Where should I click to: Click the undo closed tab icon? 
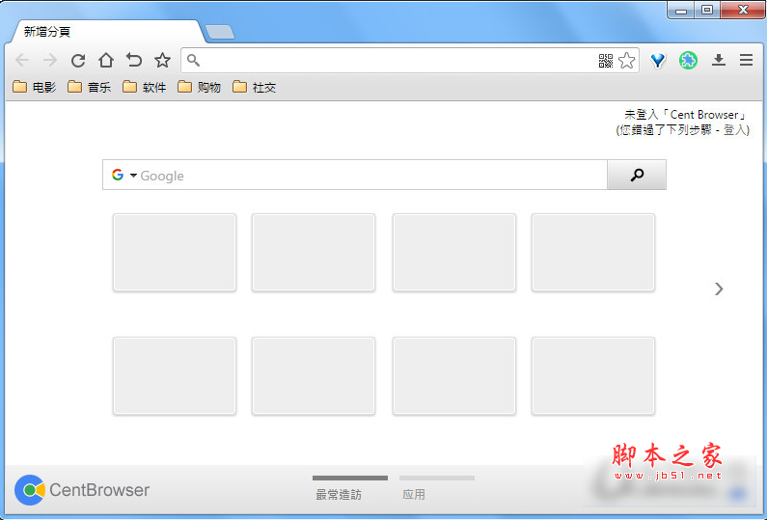[x=133, y=60]
